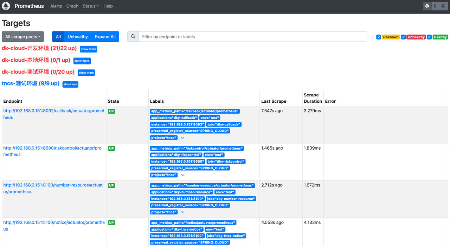The width and height of the screenshot is (450, 246).
Task: Open the Status menu in navbar
Action: (x=91, y=6)
